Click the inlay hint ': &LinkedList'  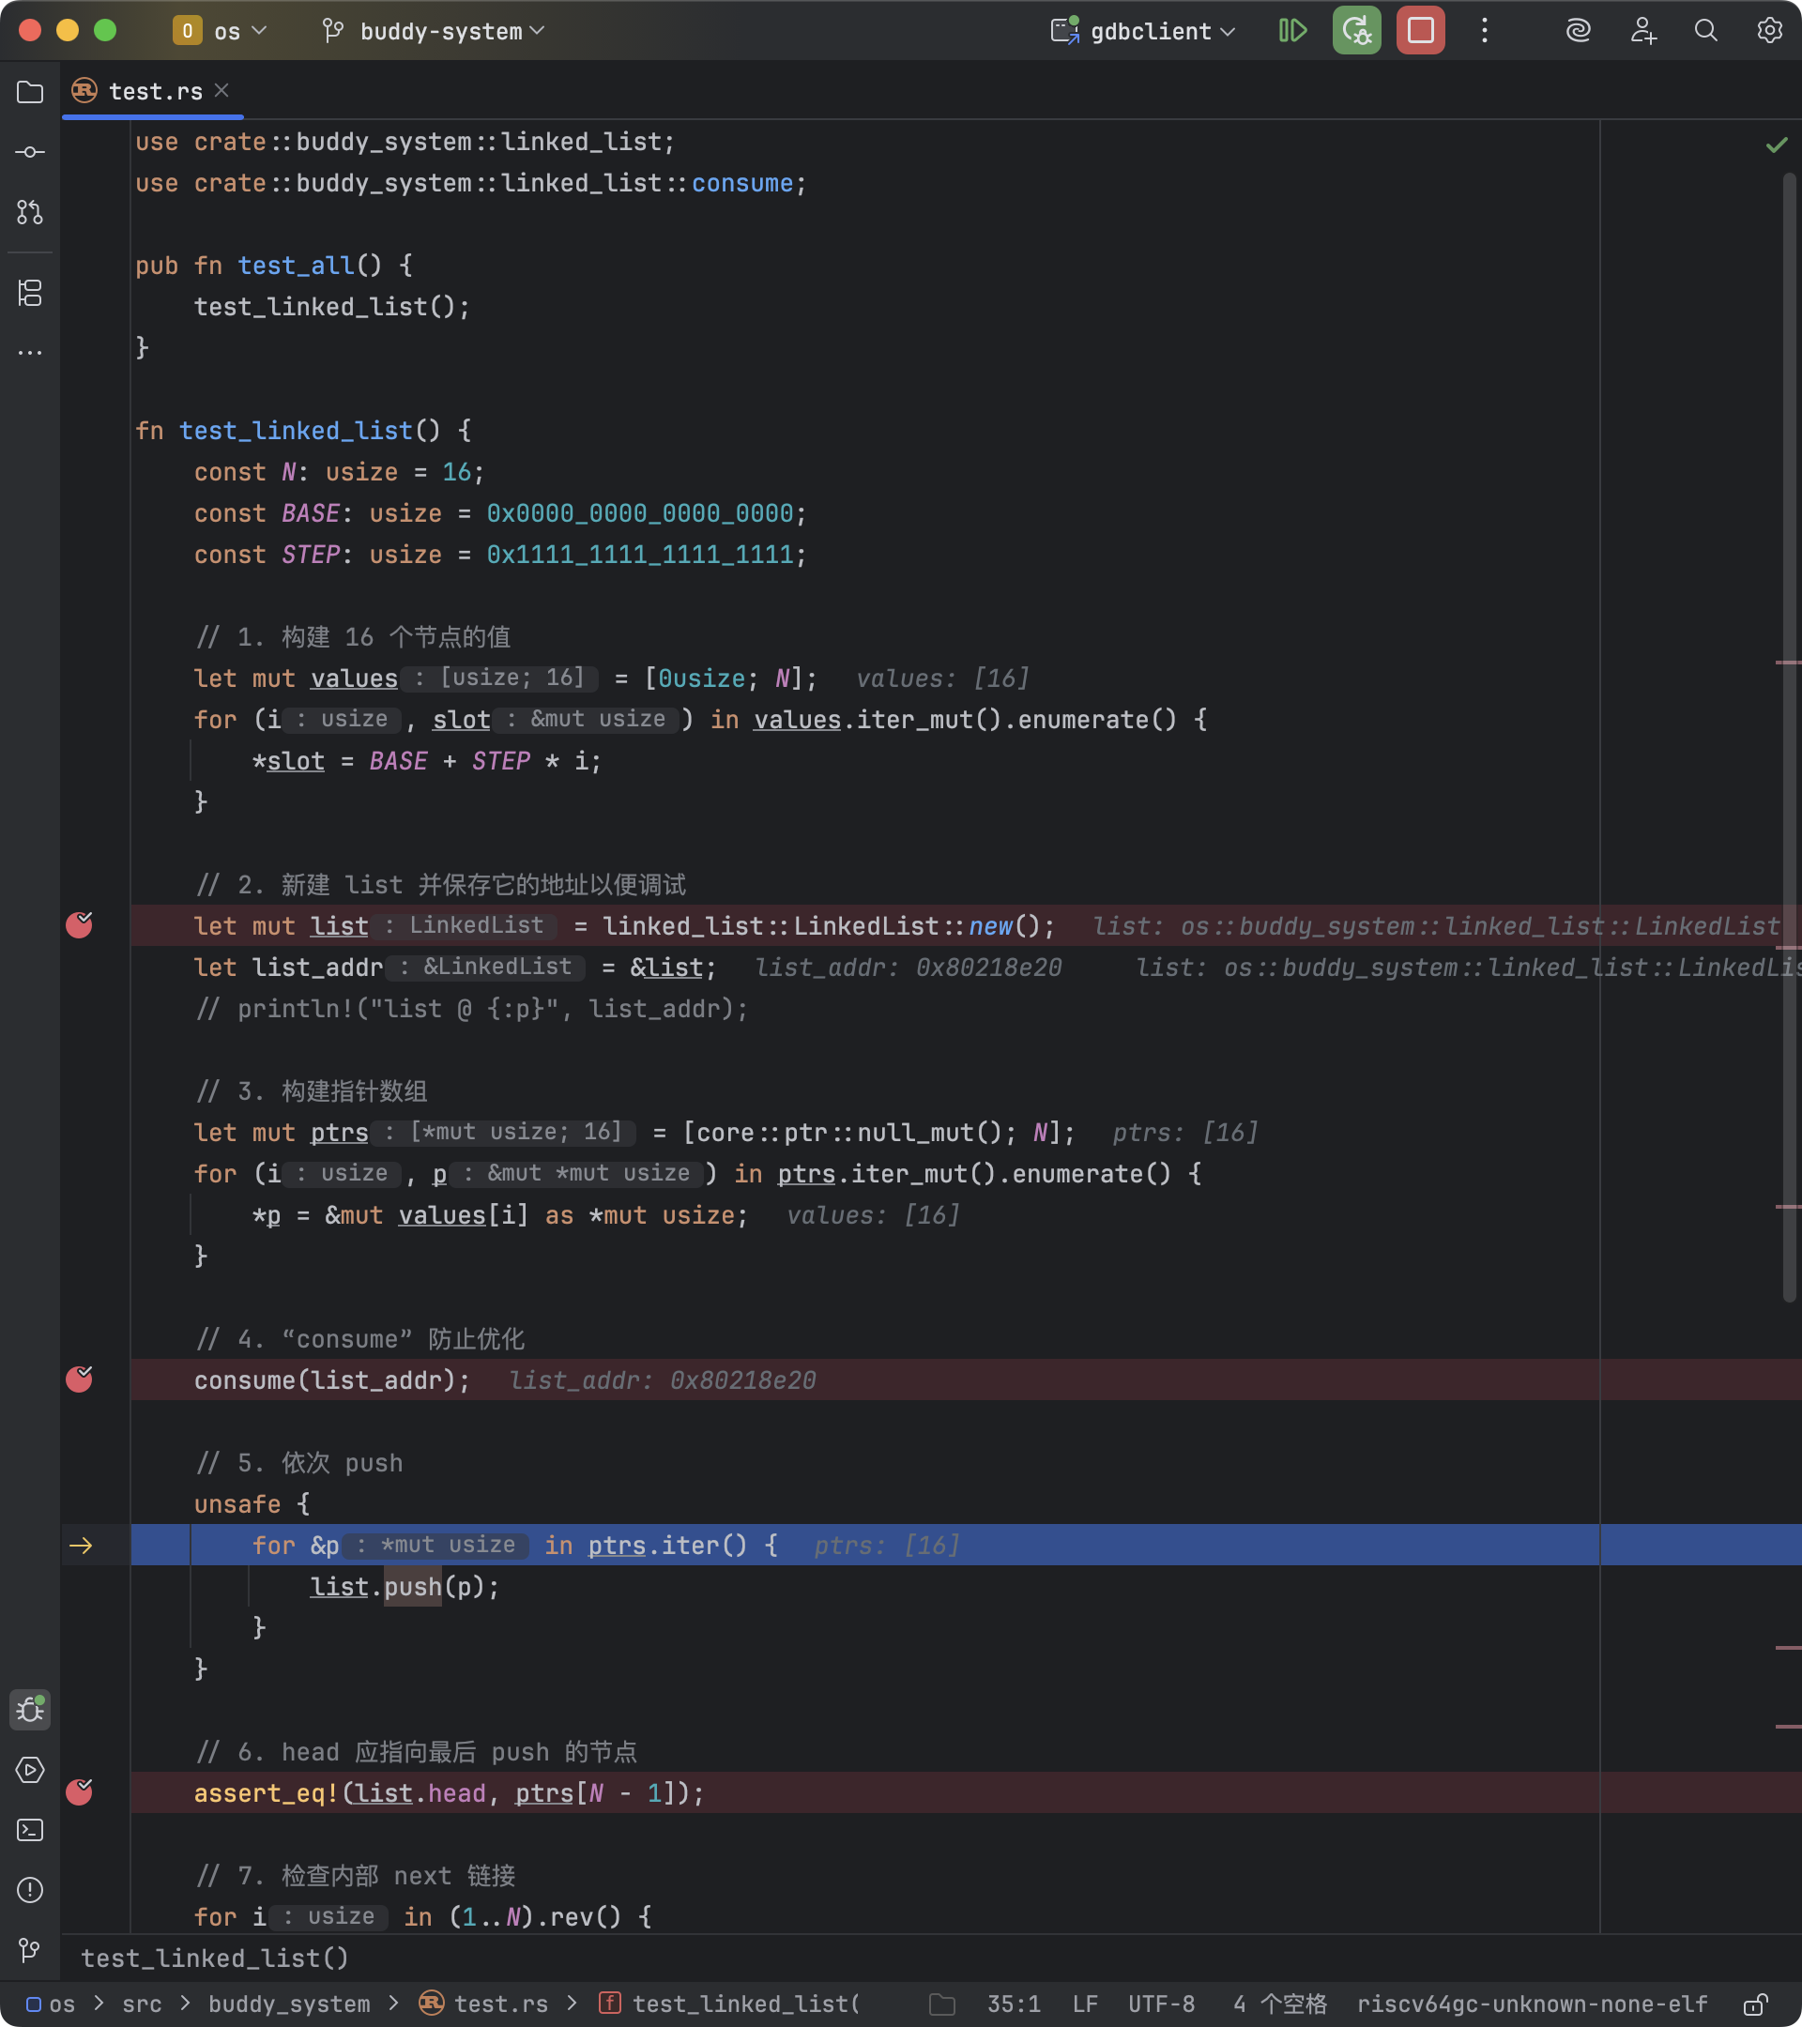[486, 967]
